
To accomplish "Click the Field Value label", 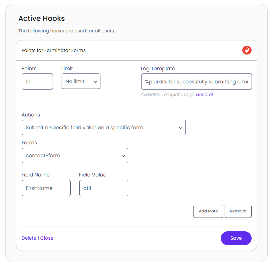I will click(x=92, y=175).
